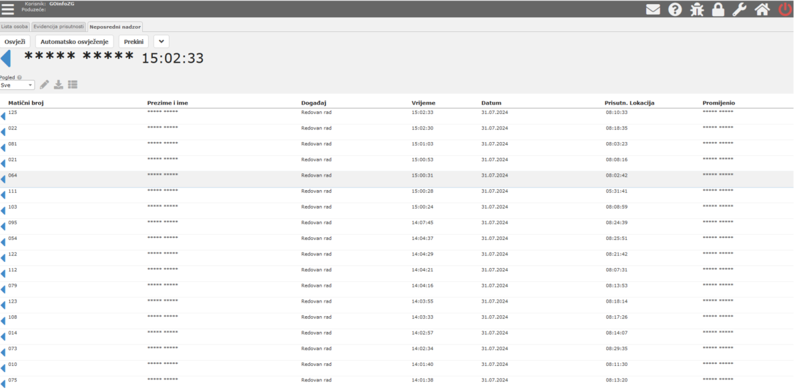Image resolution: width=801 pixels, height=392 pixels.
Task: Click blue arrow of row 125
Action: [x=3, y=117]
